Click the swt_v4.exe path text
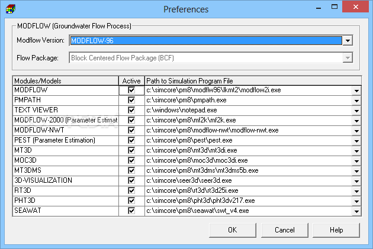The height and width of the screenshot is (249, 373). [198, 211]
